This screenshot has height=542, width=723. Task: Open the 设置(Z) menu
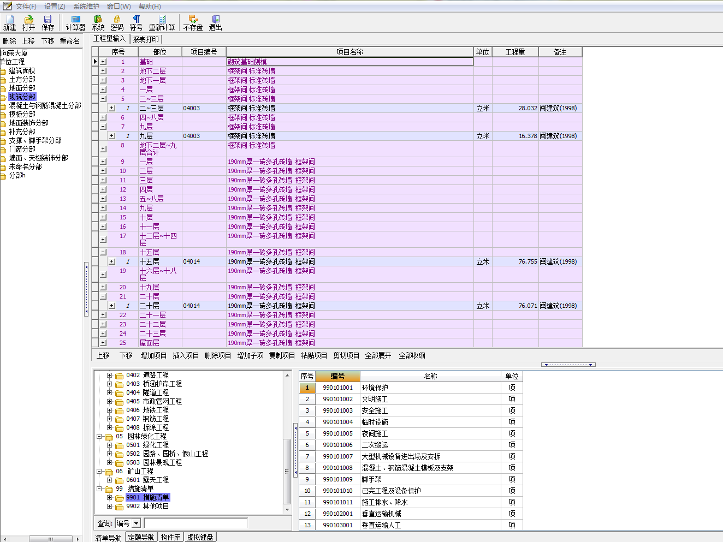pos(55,7)
